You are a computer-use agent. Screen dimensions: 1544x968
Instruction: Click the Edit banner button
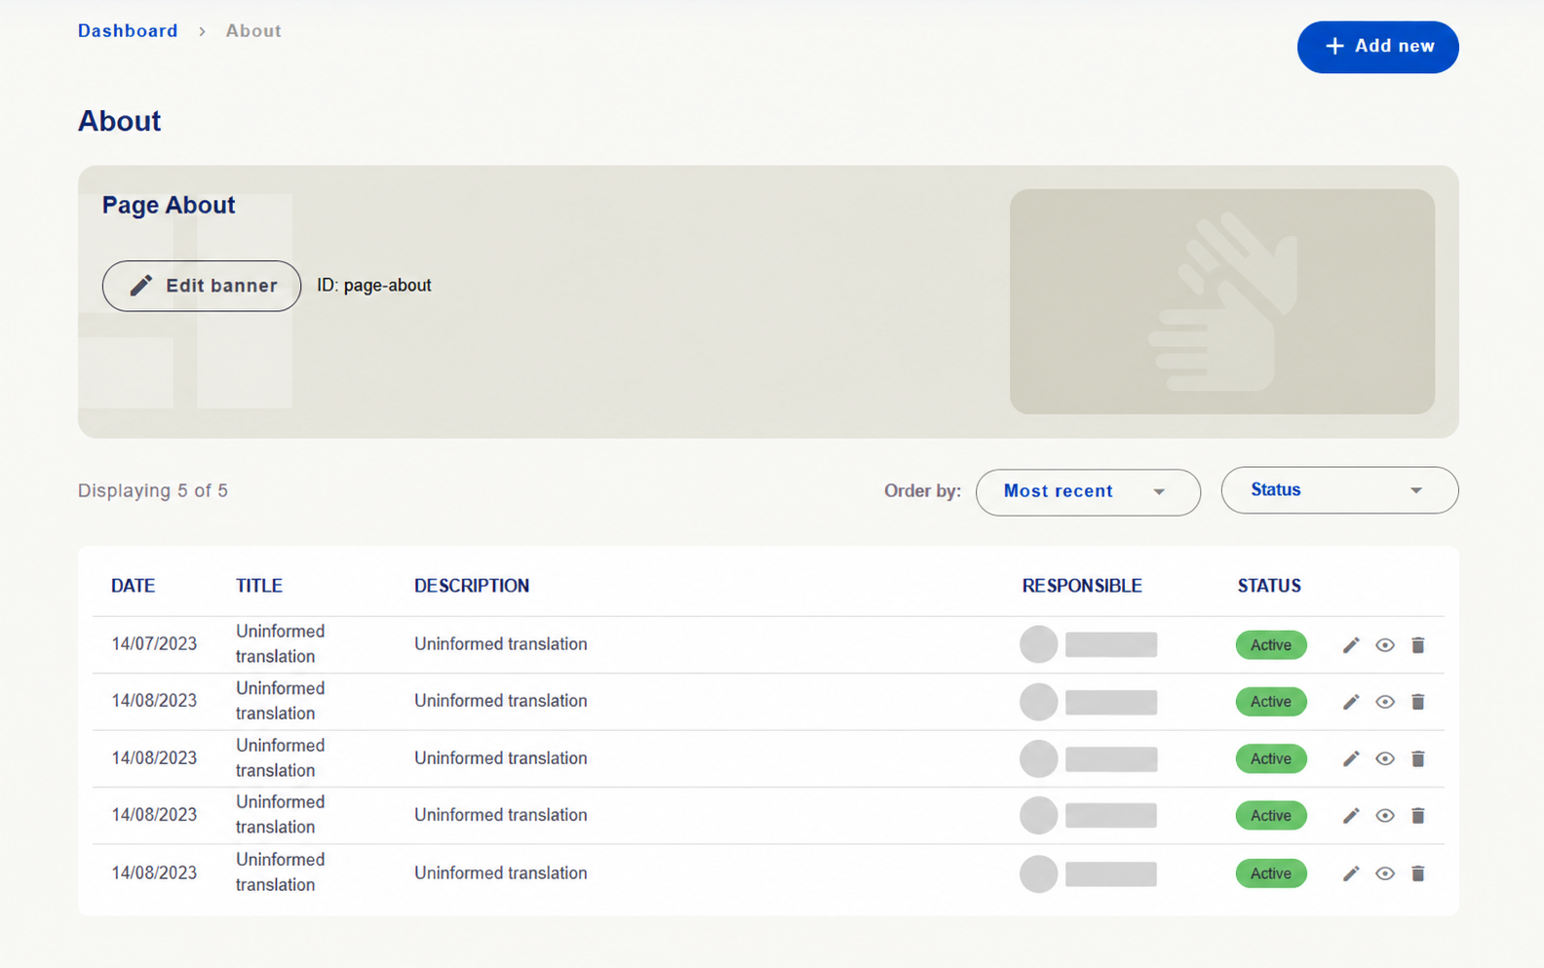click(202, 286)
